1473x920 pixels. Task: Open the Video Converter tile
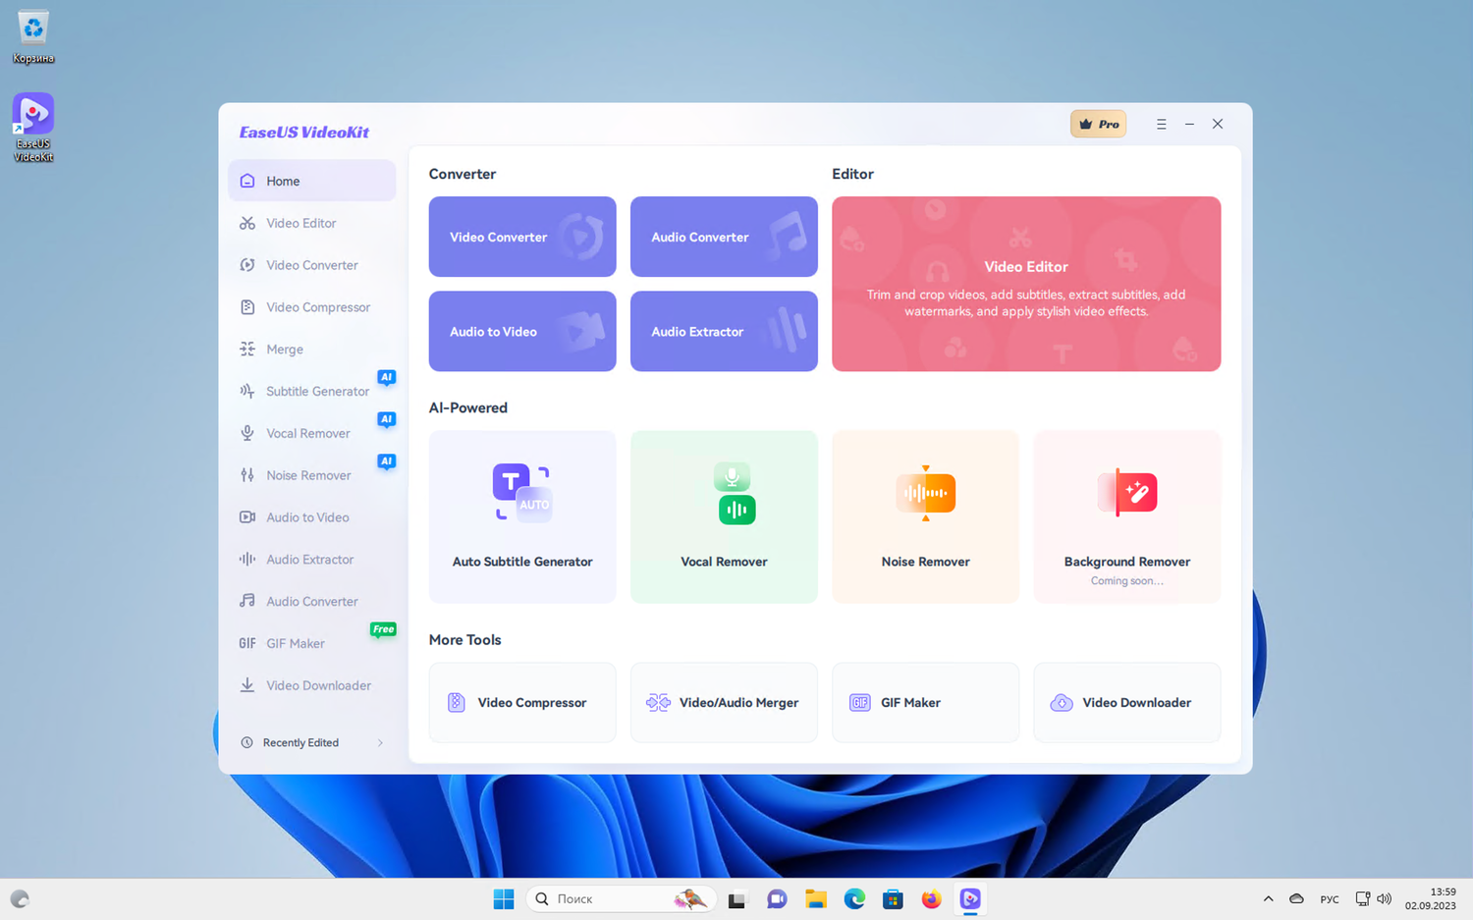pos(522,237)
